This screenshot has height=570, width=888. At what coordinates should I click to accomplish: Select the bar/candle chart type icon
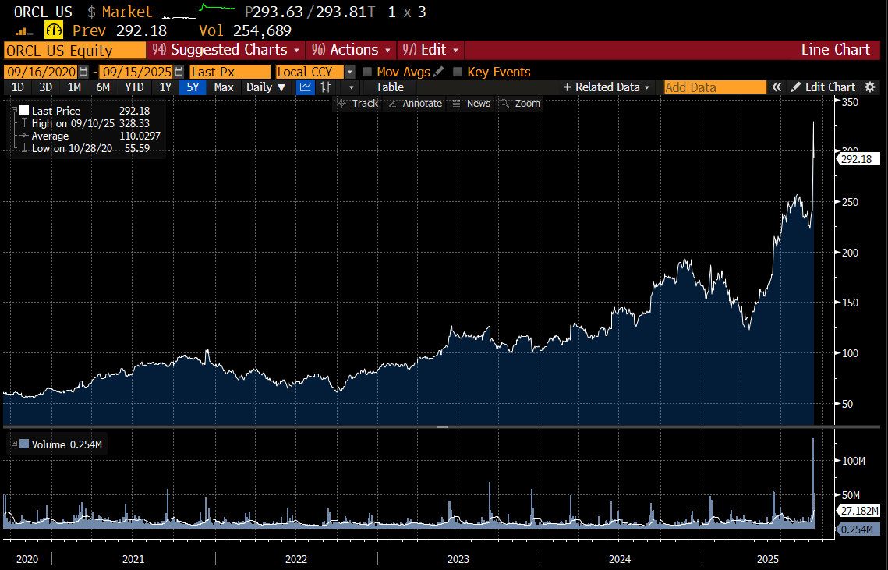pos(326,87)
